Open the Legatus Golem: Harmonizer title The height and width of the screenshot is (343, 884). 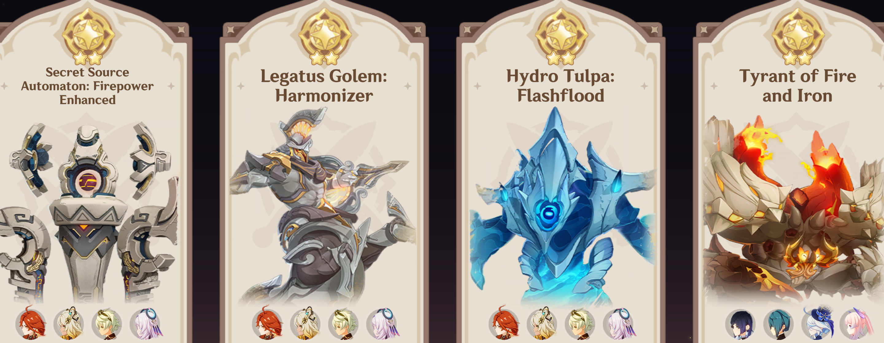(x=324, y=85)
